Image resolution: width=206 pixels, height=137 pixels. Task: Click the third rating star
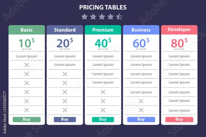[102, 17]
